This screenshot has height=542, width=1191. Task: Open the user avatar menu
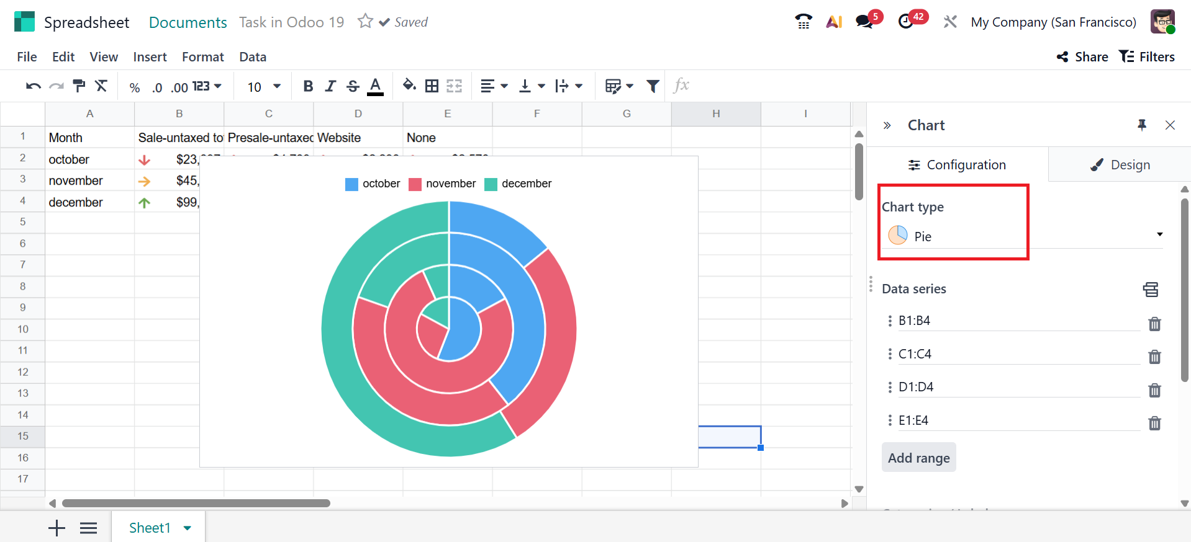tap(1163, 22)
